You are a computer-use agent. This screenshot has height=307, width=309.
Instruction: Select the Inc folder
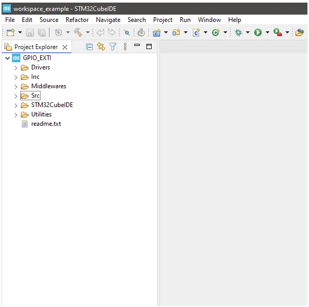(x=35, y=77)
